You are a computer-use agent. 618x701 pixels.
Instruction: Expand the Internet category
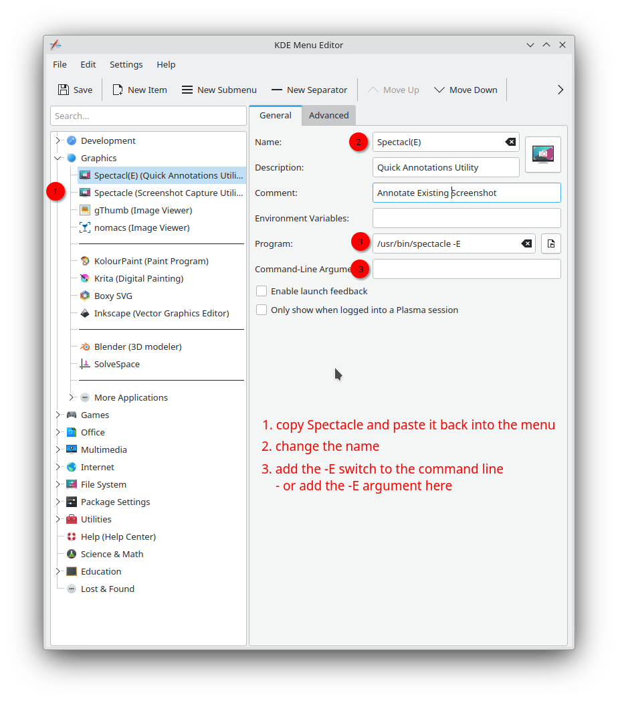point(58,467)
